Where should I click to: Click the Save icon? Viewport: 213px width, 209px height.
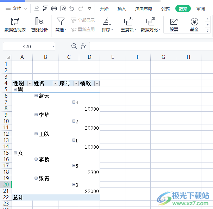tap(36, 8)
